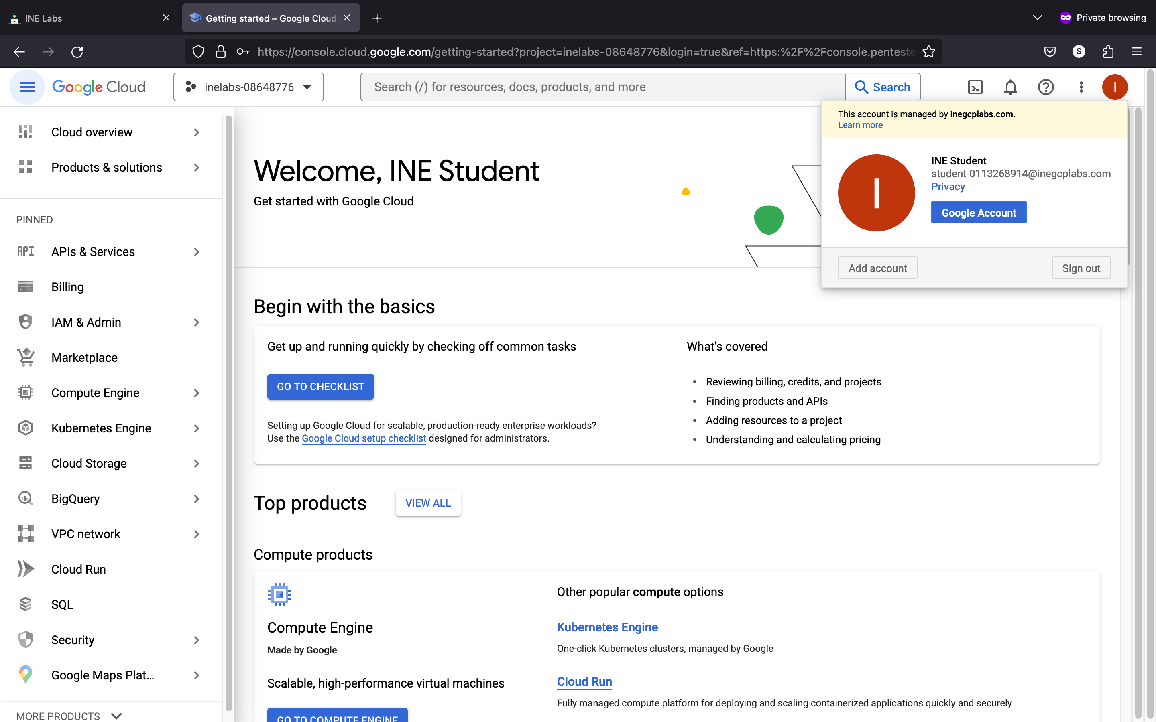Click the Compute Engine chip icon in sidebar
1156x722 pixels.
coord(25,393)
